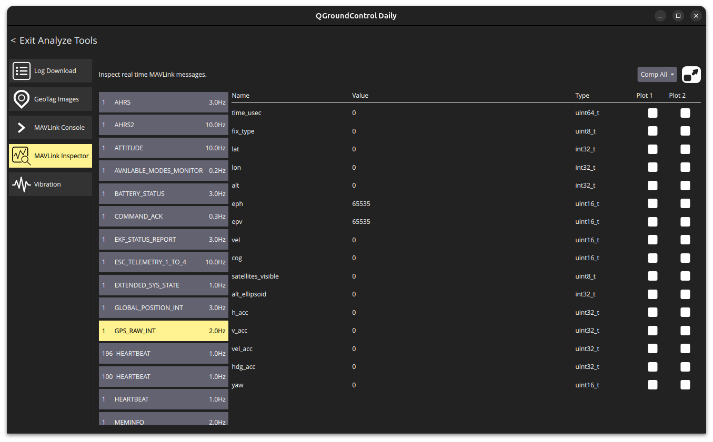Tick Plot 1 for alt
The height and width of the screenshot is (442, 713).
(x=652, y=186)
